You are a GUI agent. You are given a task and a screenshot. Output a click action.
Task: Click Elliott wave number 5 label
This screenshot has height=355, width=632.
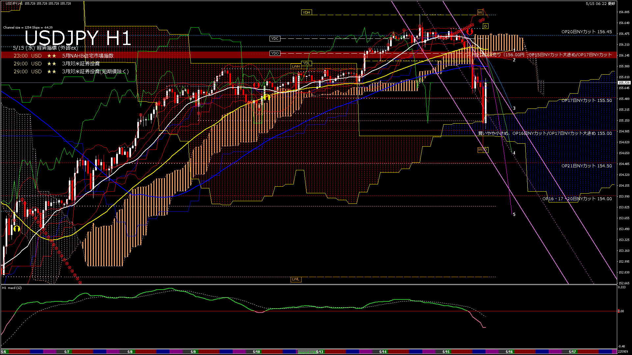514,214
